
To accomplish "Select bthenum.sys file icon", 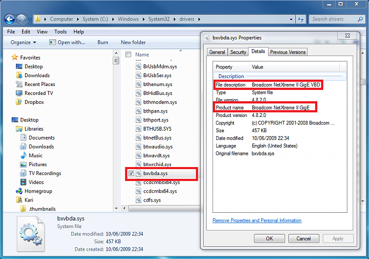I will click(138, 85).
